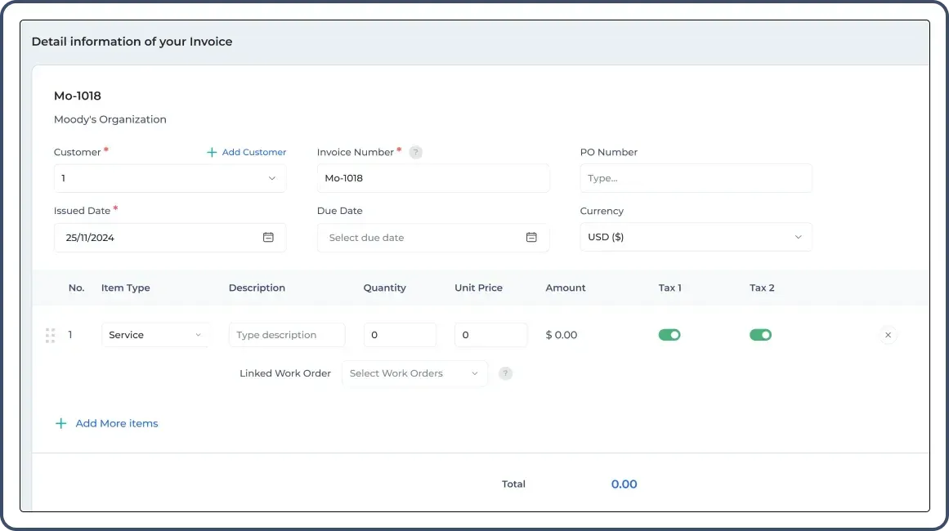The width and height of the screenshot is (949, 531).
Task: Open the Due Date calendar picker
Action: (x=531, y=237)
